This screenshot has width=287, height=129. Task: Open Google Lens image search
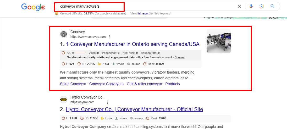click(261, 6)
